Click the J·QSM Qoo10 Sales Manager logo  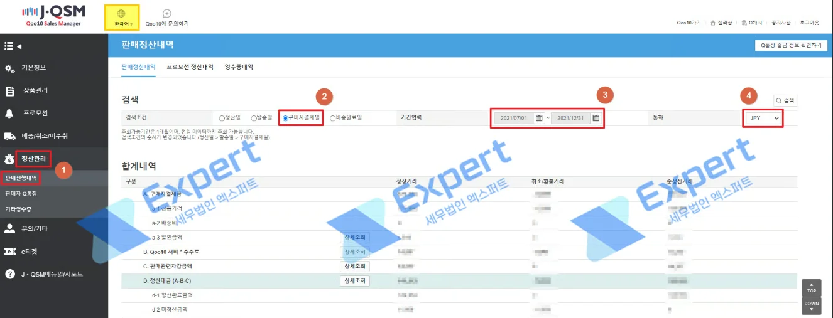point(54,16)
